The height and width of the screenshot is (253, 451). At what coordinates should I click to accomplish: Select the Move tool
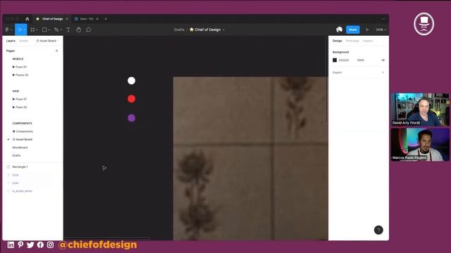pyautogui.click(x=20, y=30)
